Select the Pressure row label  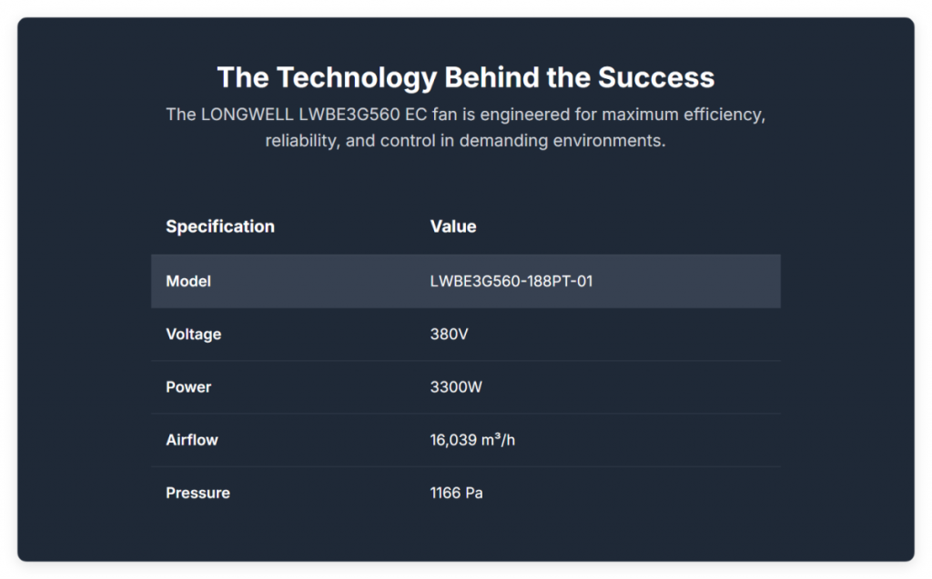click(x=198, y=493)
